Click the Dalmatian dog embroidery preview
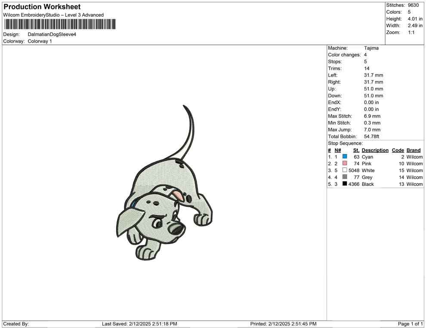The image size is (426, 328). pos(165,183)
